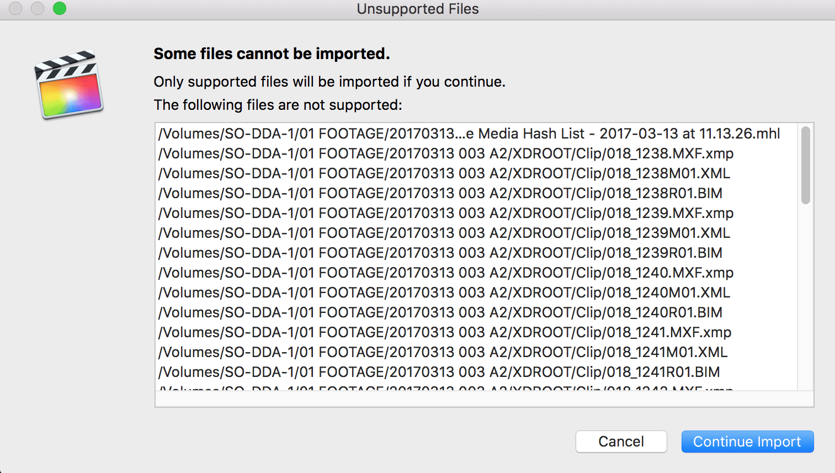This screenshot has width=835, height=473.
Task: Select the 018_1239M01.XML file path
Action: point(443,233)
